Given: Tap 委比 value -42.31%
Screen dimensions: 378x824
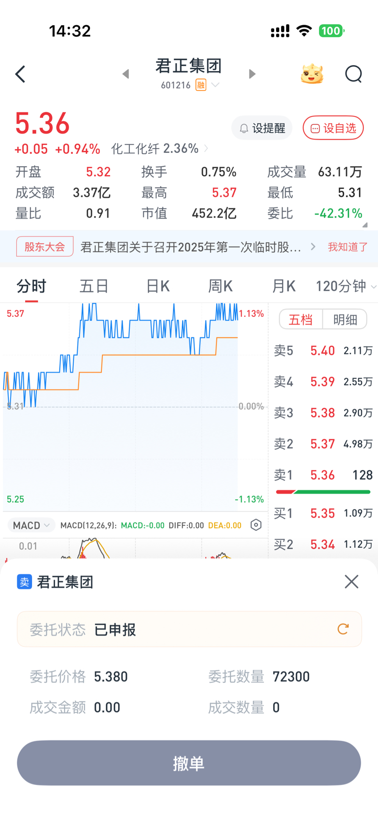Looking at the screenshot, I should click(338, 214).
